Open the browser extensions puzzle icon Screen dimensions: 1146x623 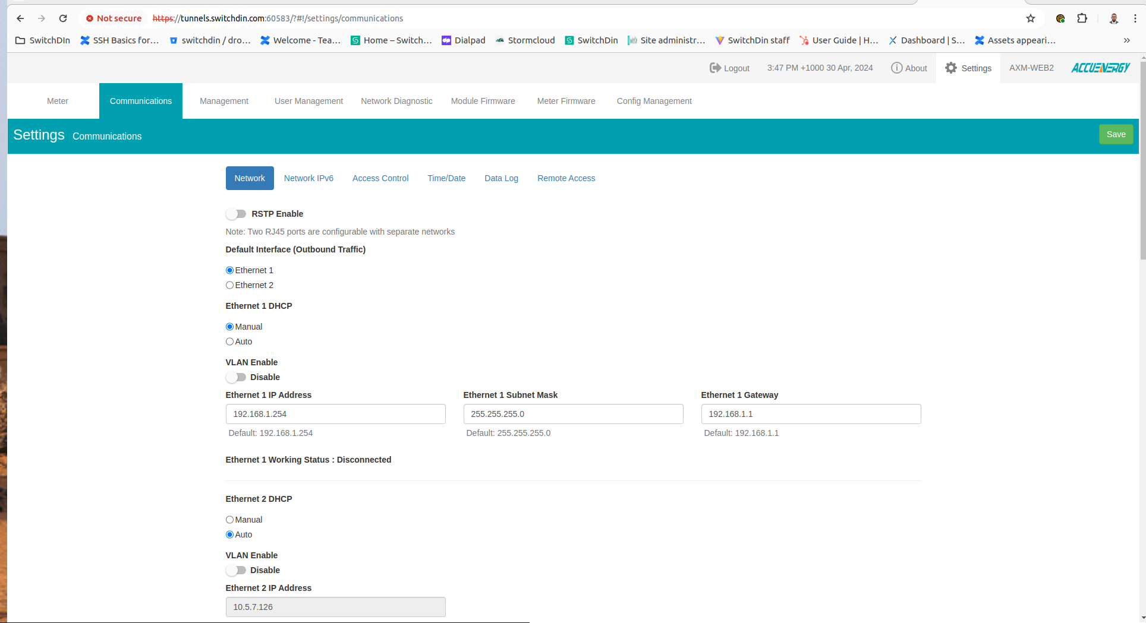coord(1082,18)
